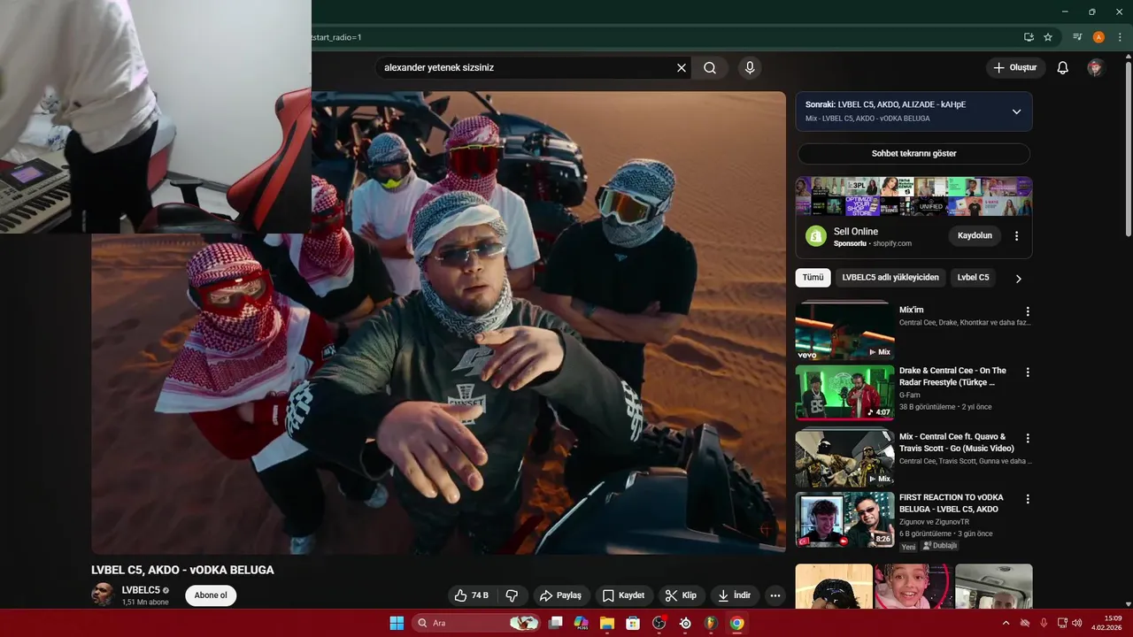The image size is (1133, 637).
Task: Click Windows taskbar search box 'Ara'
Action: tap(477, 623)
